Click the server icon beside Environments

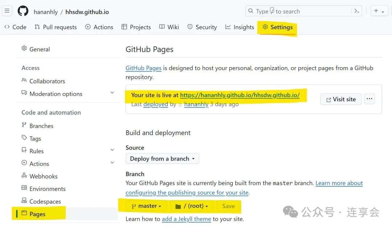(x=24, y=188)
